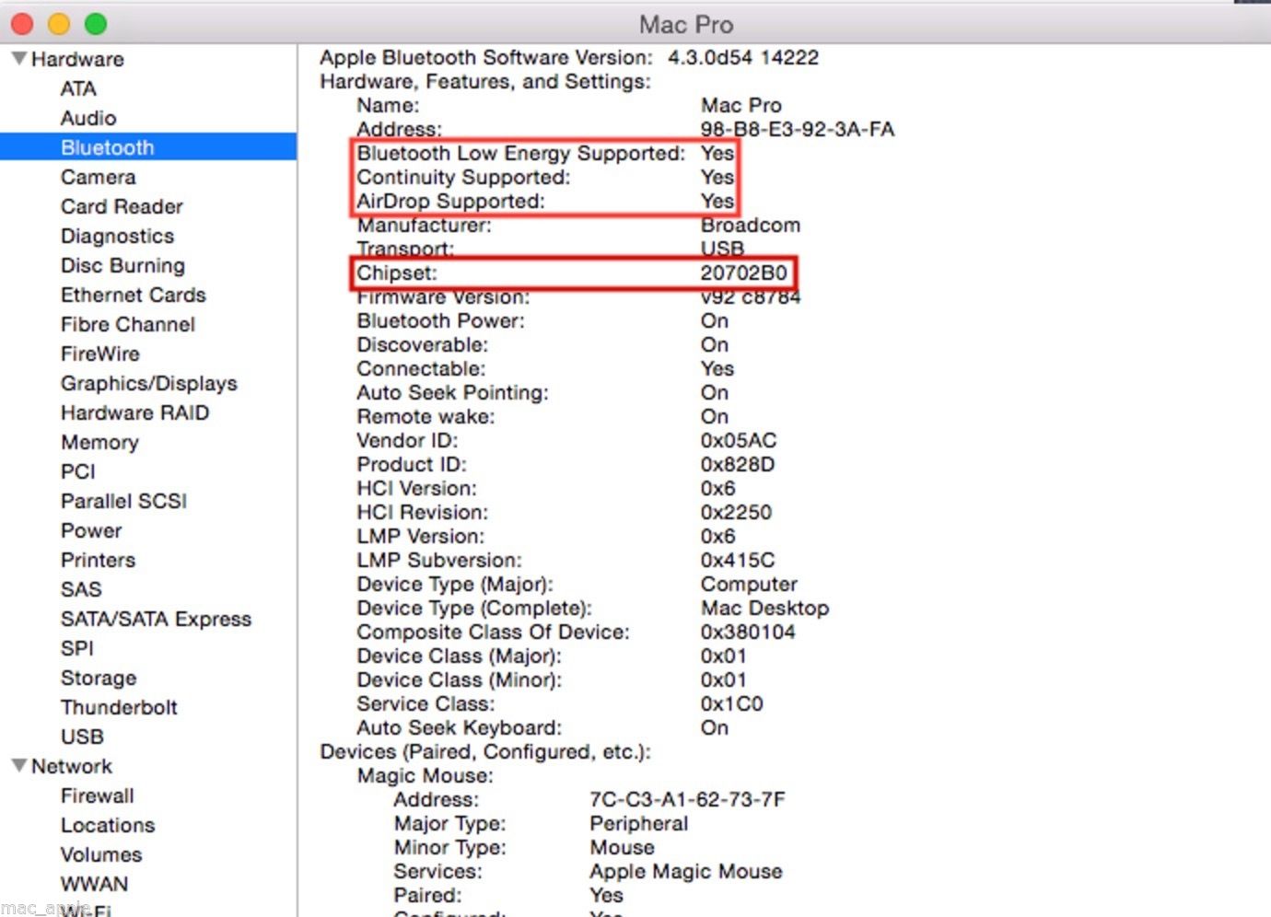The width and height of the screenshot is (1271, 917).
Task: Select PCI in the sidebar
Action: [78, 471]
